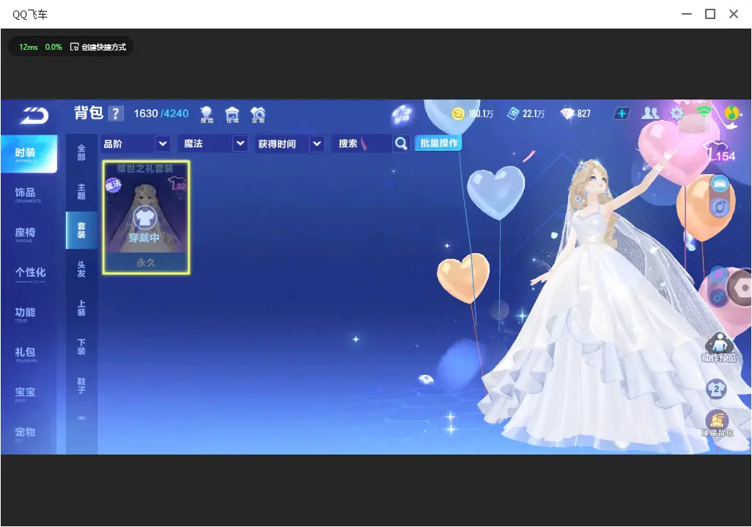
Task: Open the 仓库 warehouse icon
Action: coord(232,114)
